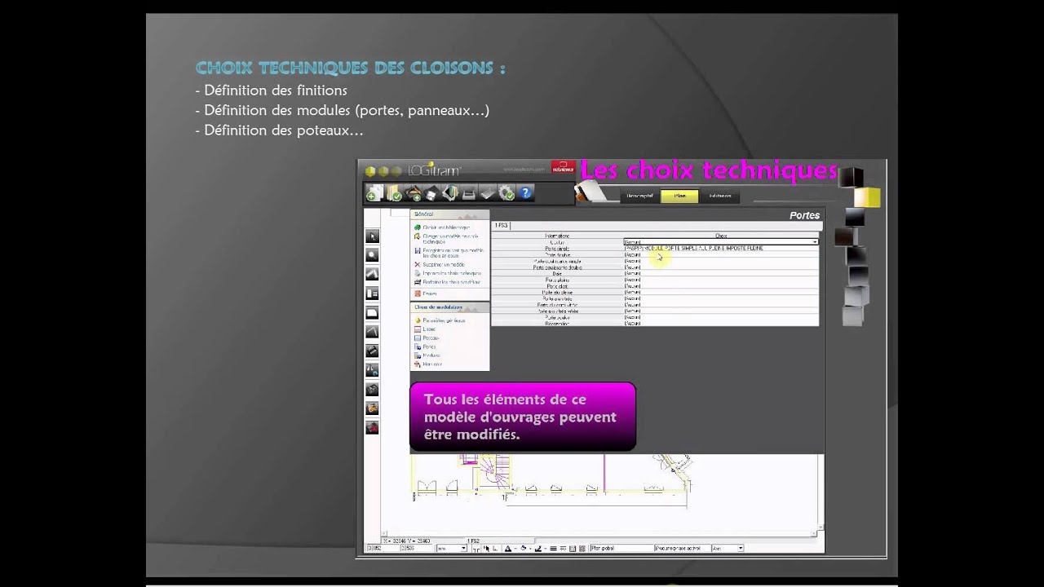Click the 'Porte coulissante double' row label
The width and height of the screenshot is (1044, 587).
(x=557, y=267)
